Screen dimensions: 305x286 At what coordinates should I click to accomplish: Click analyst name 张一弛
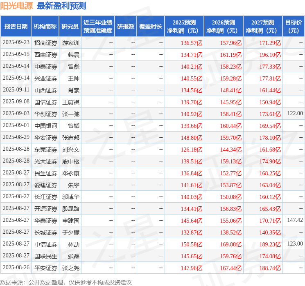pyautogui.click(x=71, y=114)
